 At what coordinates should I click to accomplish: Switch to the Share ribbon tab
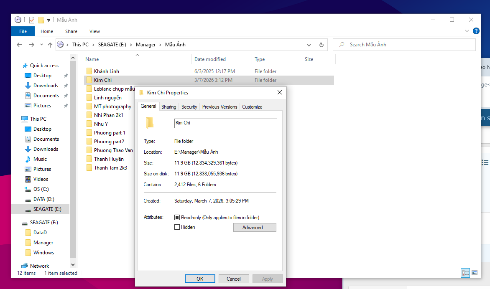pyautogui.click(x=71, y=31)
